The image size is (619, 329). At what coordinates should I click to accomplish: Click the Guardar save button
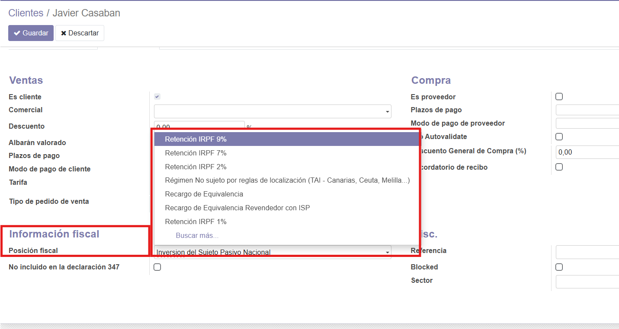click(x=31, y=33)
